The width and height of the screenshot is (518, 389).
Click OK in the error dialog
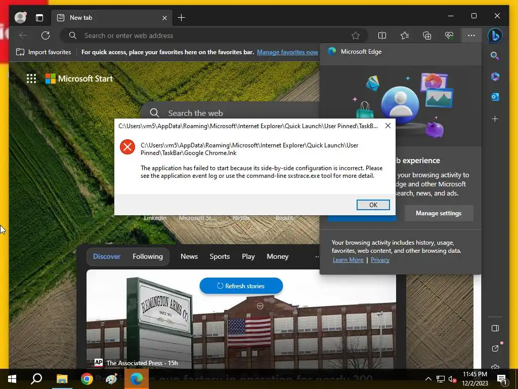(x=373, y=205)
